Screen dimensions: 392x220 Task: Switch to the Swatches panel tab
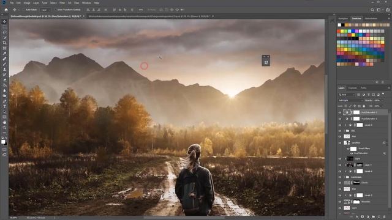[x=356, y=18]
